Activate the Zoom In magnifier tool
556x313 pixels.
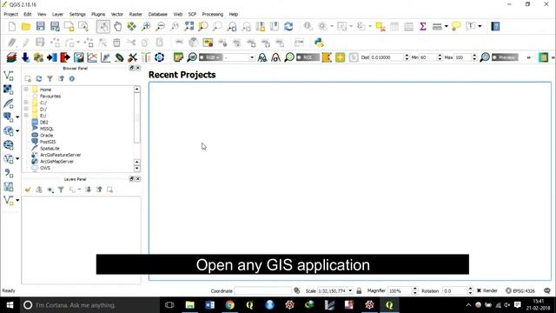coord(146,27)
